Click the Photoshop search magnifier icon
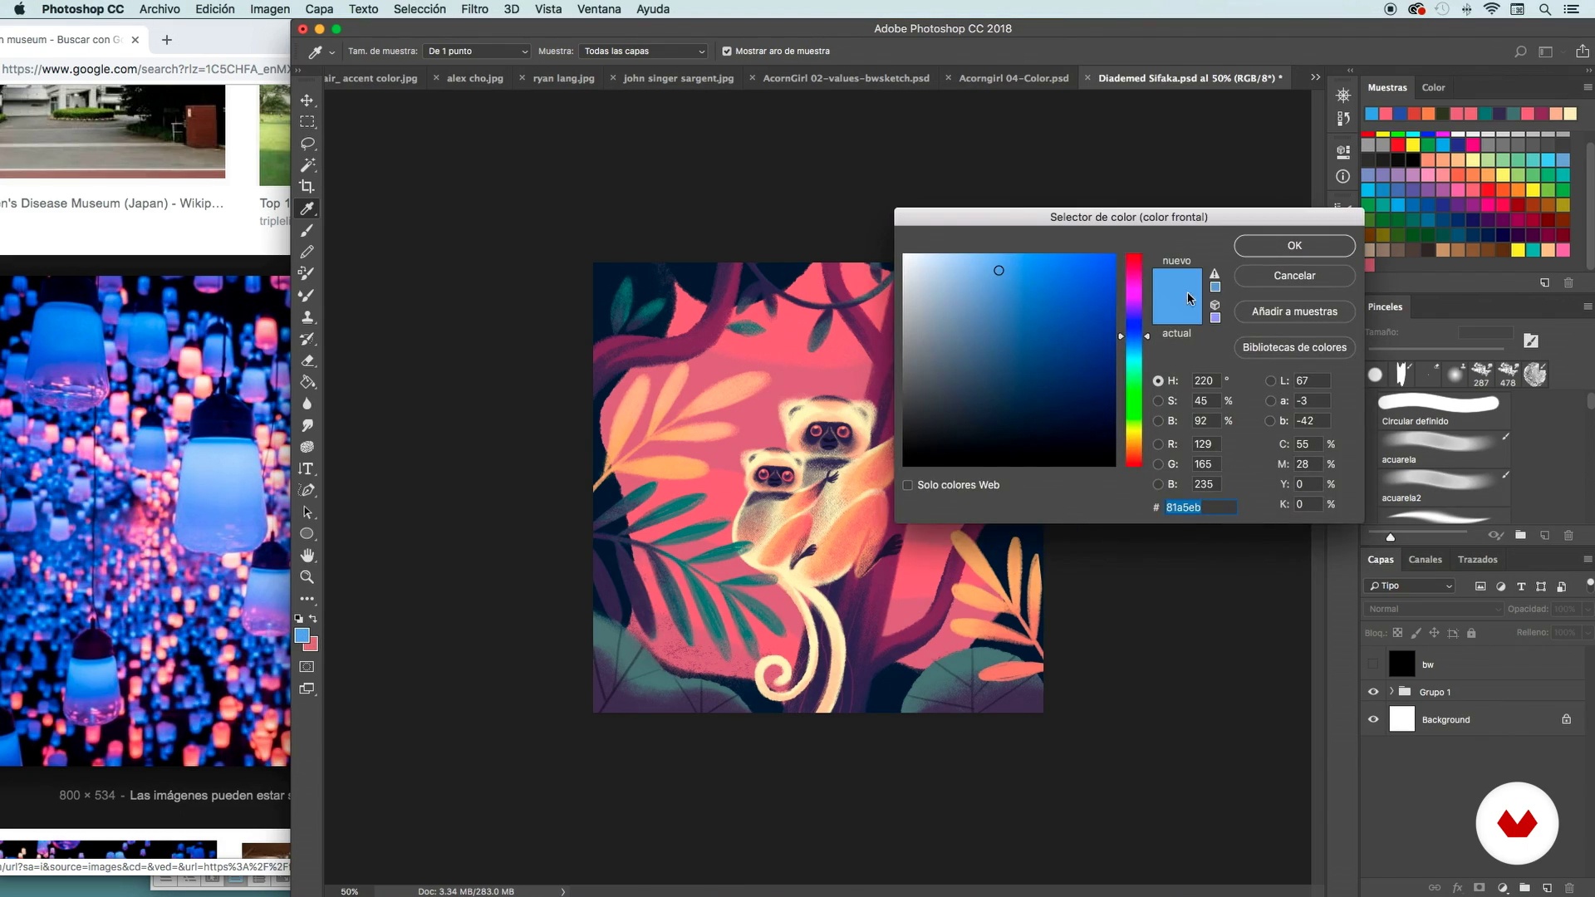Viewport: 1595px width, 897px height. click(x=1520, y=51)
